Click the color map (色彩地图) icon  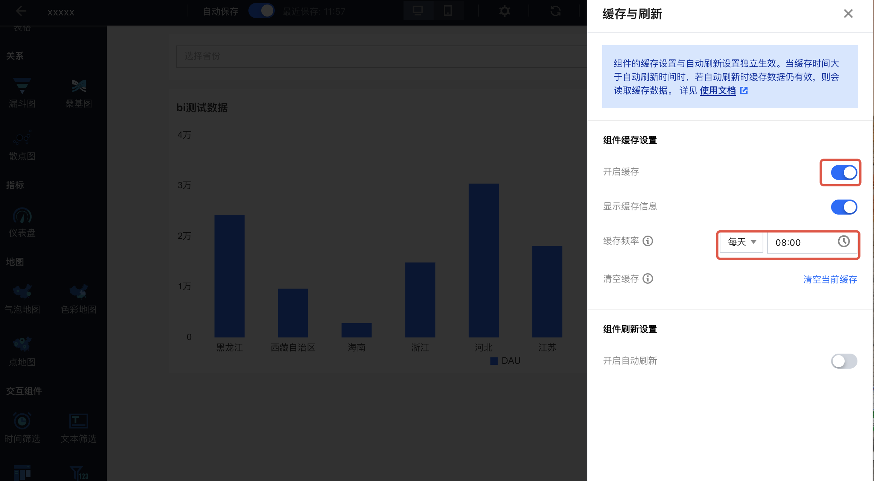pyautogui.click(x=79, y=292)
